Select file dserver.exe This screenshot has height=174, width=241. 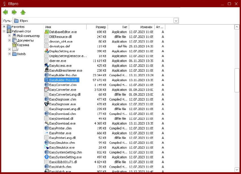[x=58, y=61]
